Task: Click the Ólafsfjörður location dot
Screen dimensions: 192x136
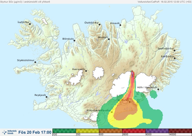Action: [x=100, y=25]
